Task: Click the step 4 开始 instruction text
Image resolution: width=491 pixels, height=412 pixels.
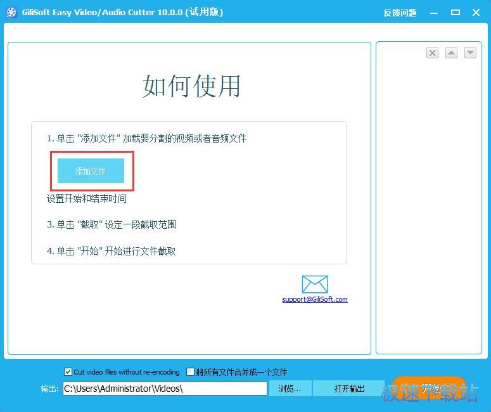Action: [112, 251]
